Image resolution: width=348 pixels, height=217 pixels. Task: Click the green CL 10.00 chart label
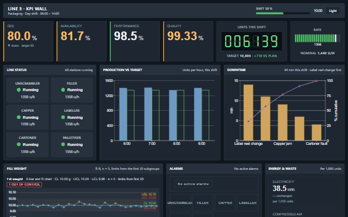(150, 203)
